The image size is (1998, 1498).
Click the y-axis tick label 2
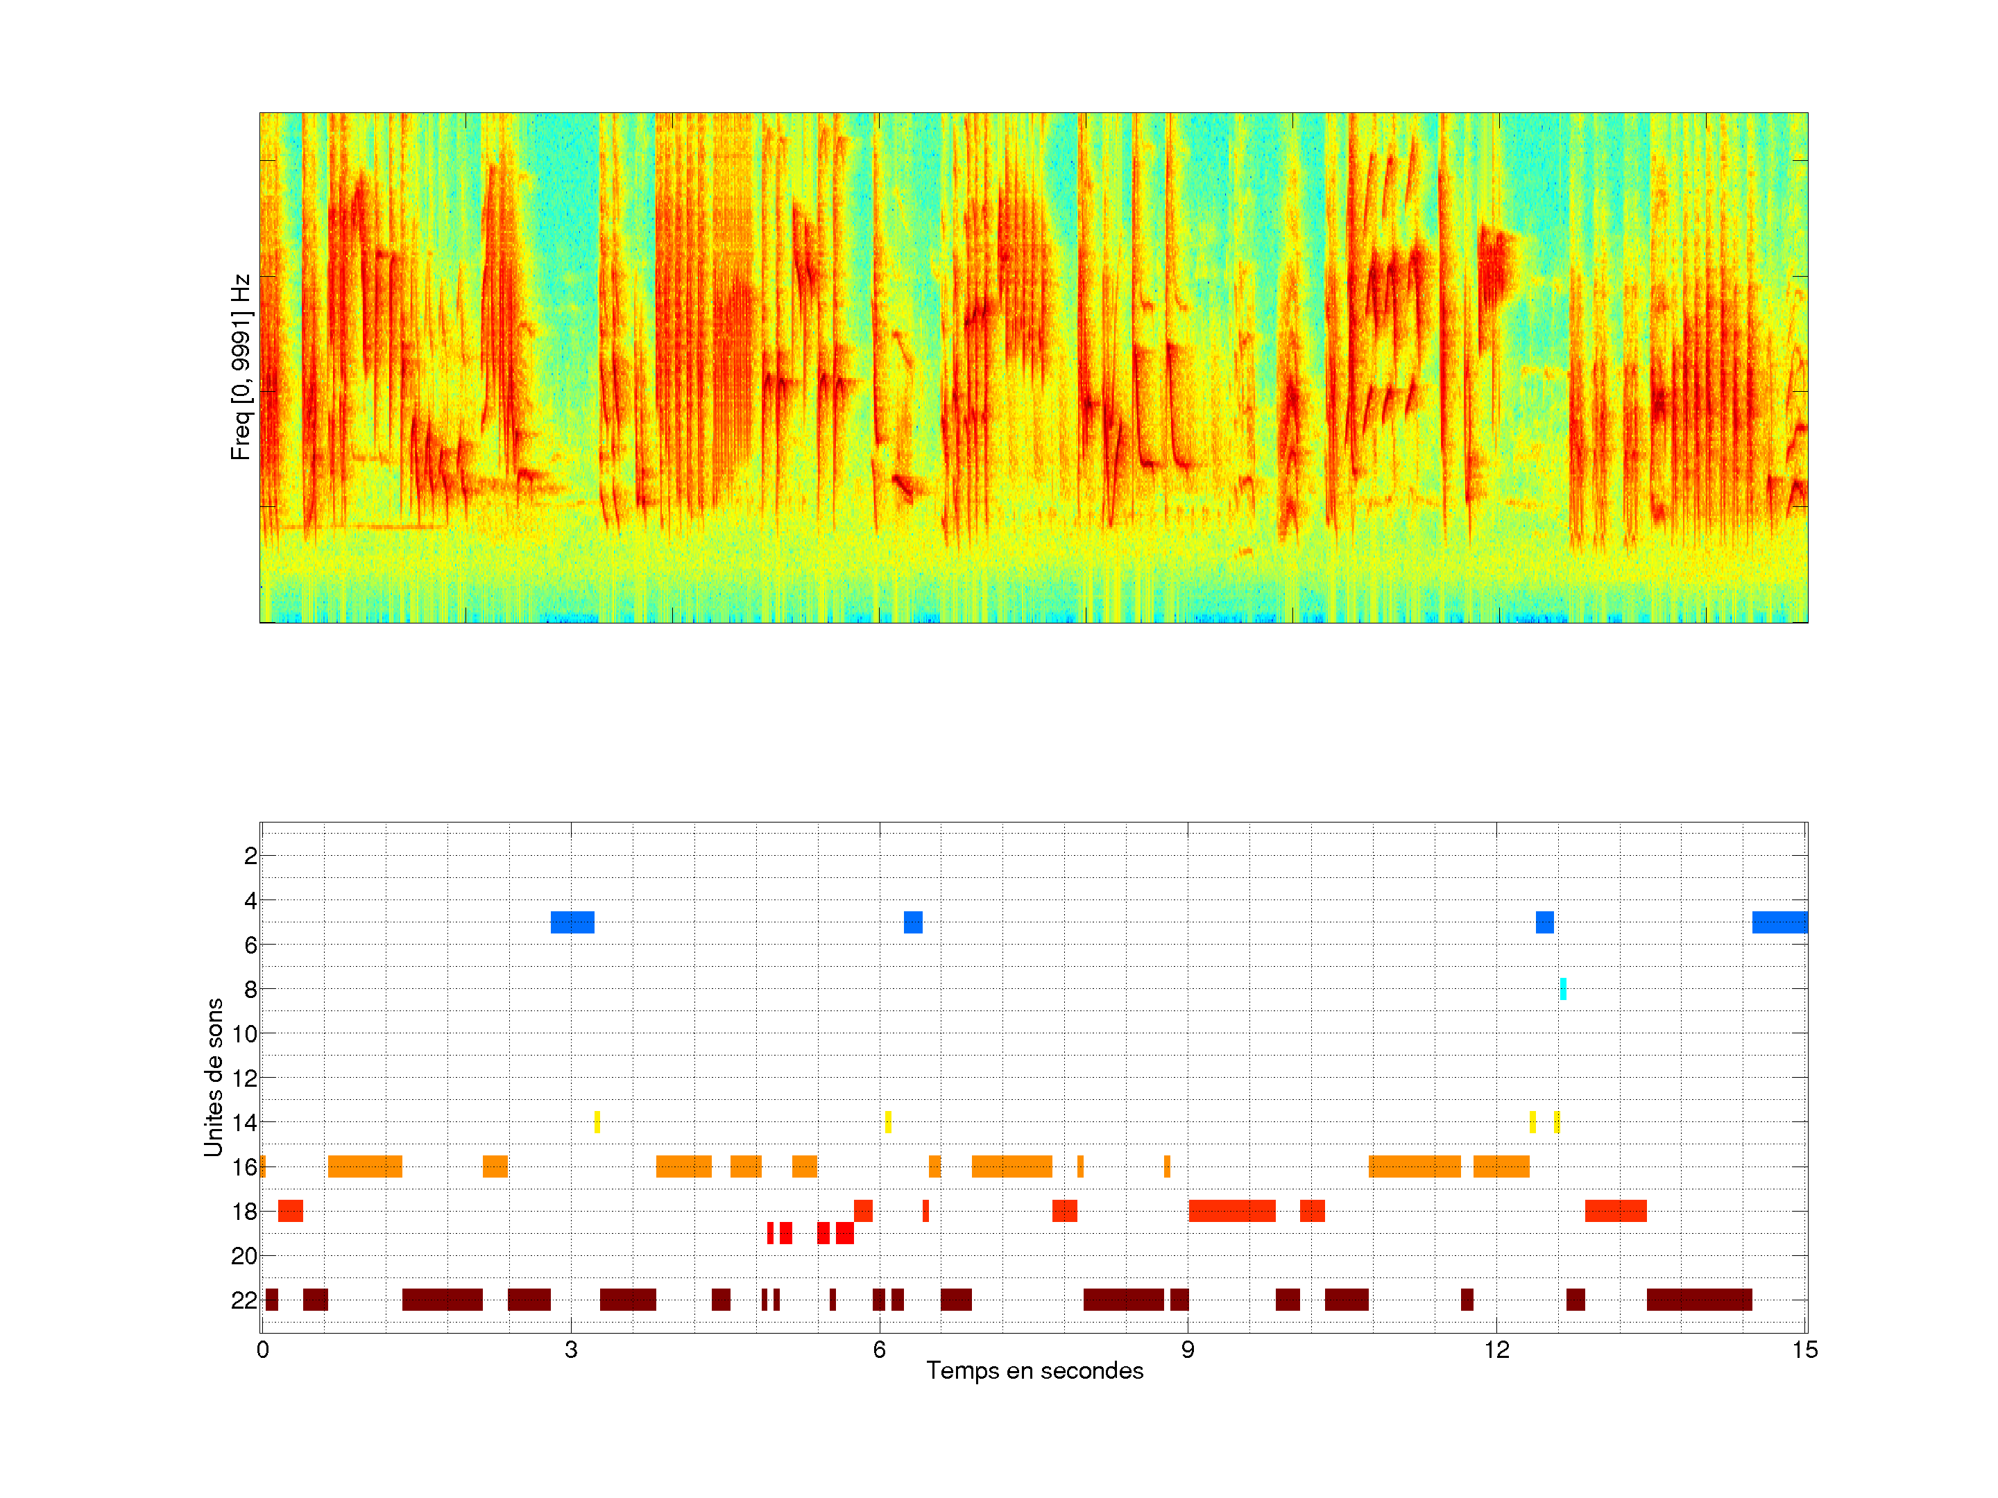pyautogui.click(x=250, y=856)
